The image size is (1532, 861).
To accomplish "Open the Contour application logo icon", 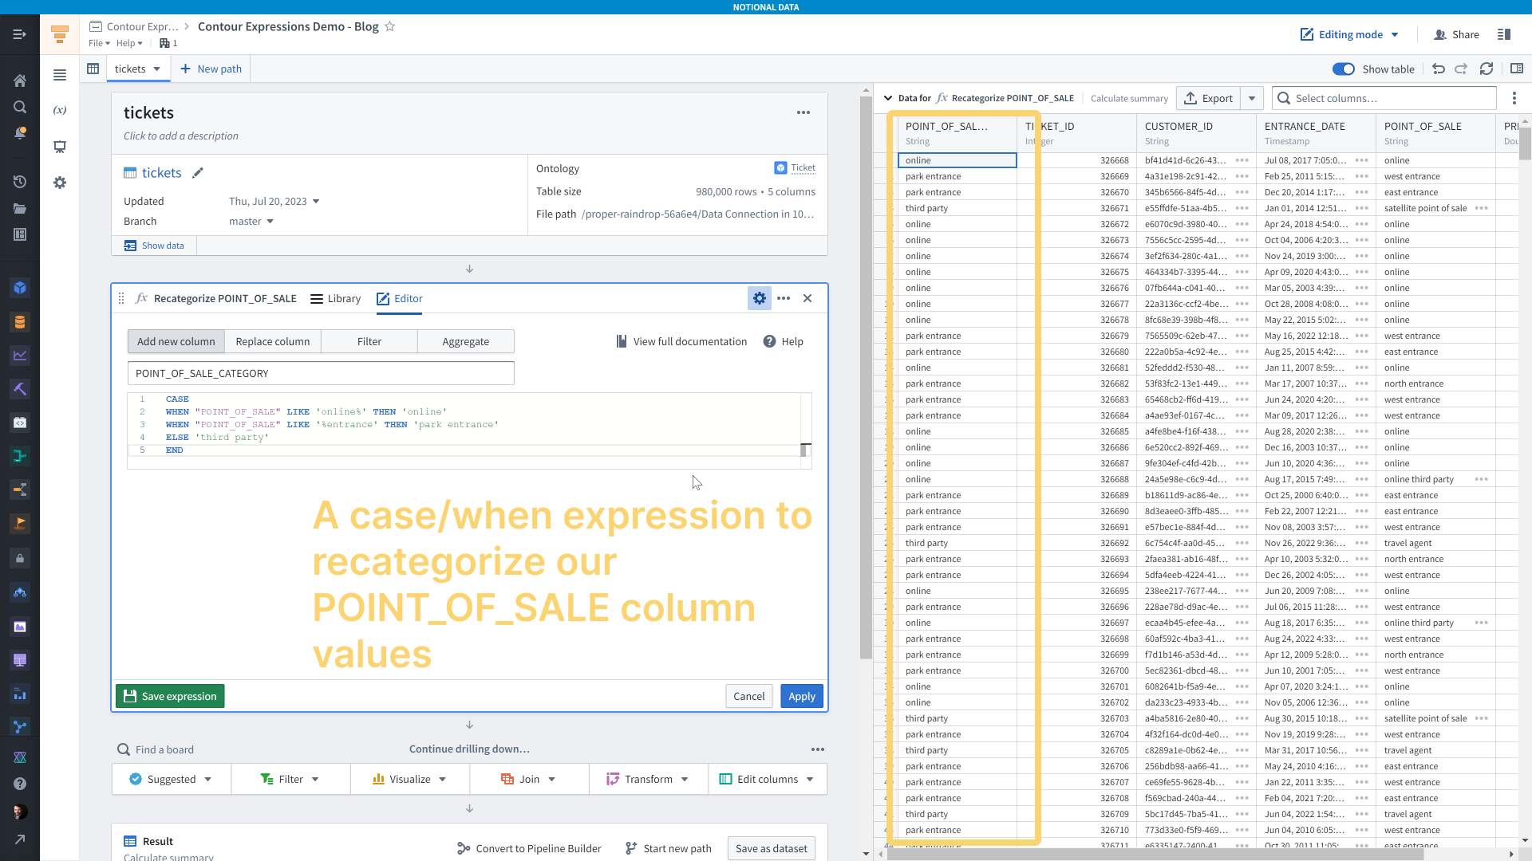I will (60, 34).
